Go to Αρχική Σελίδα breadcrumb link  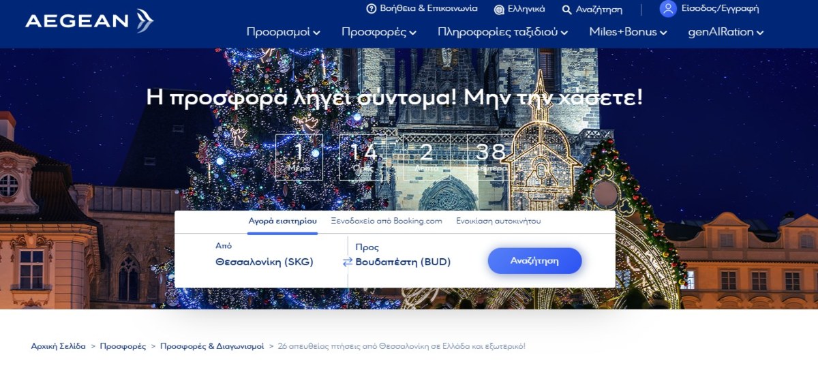click(58, 346)
